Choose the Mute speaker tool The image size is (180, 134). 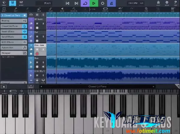(x=62, y=9)
